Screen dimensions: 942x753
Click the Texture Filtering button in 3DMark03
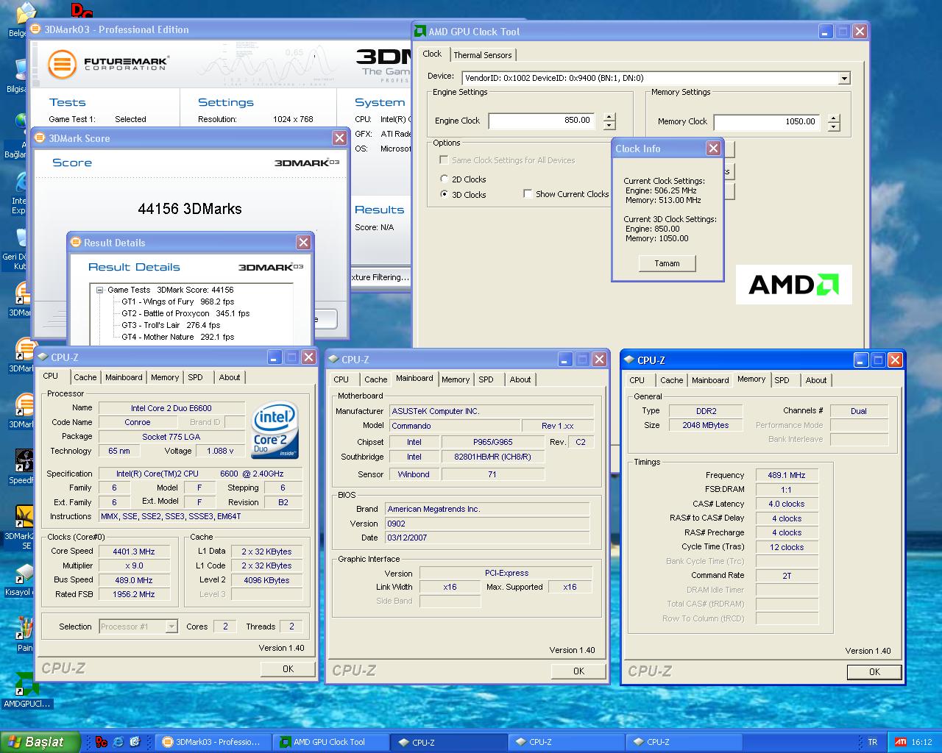380,277
